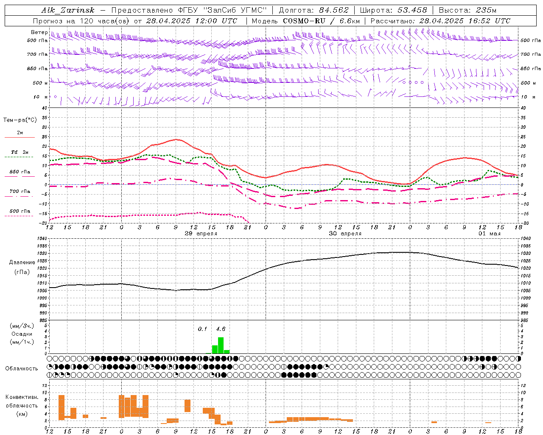Click the 01 мая date label
The height and width of the screenshot is (435, 543).
pos(490,234)
